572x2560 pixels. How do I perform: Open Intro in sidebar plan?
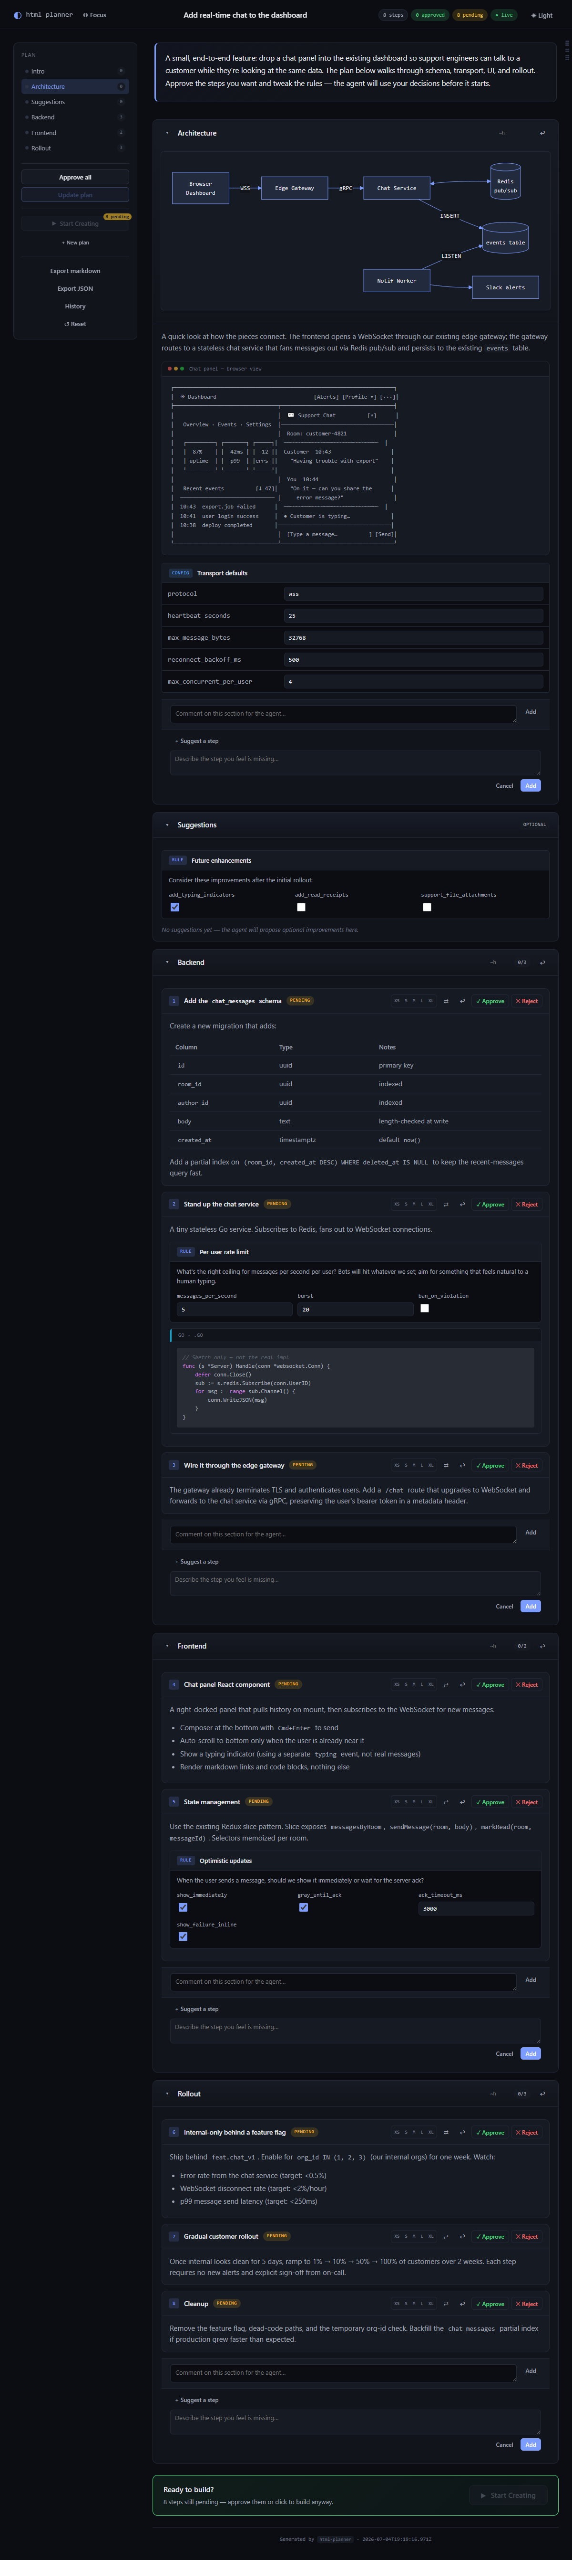[x=75, y=72]
